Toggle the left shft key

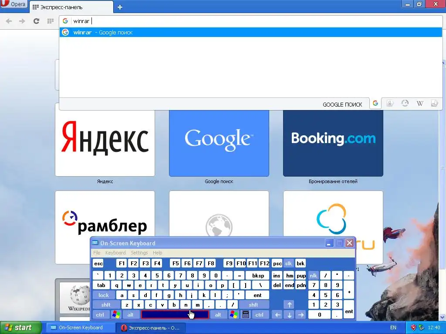click(x=105, y=305)
